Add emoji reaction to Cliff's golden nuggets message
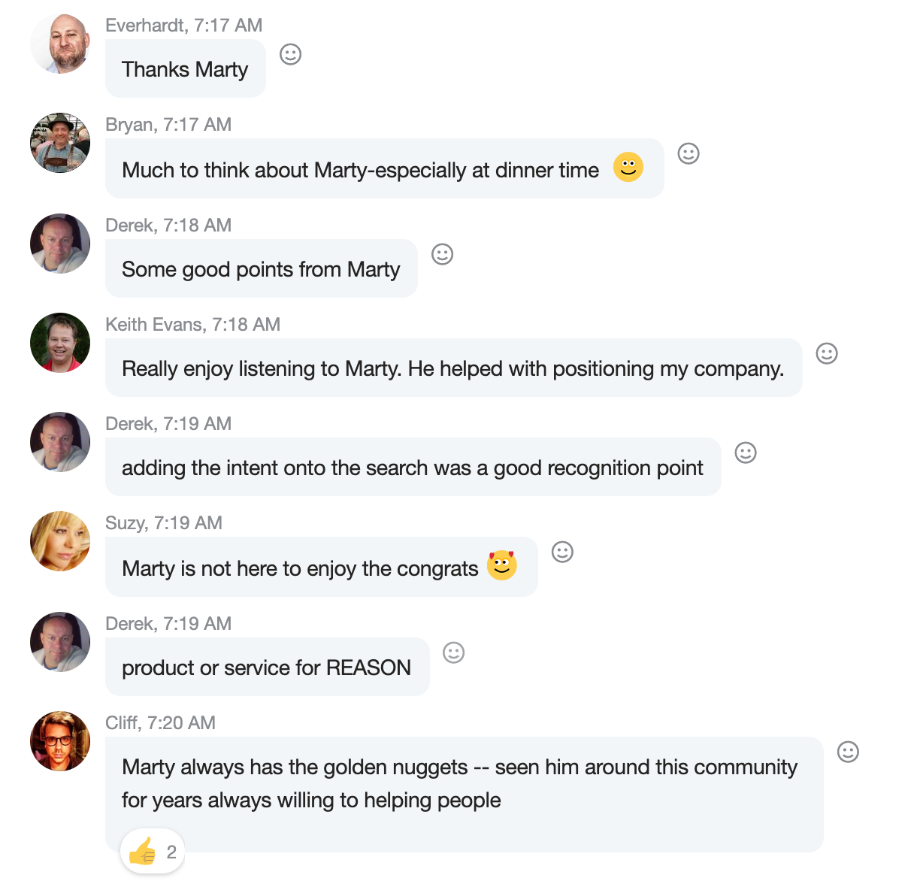 pos(848,752)
